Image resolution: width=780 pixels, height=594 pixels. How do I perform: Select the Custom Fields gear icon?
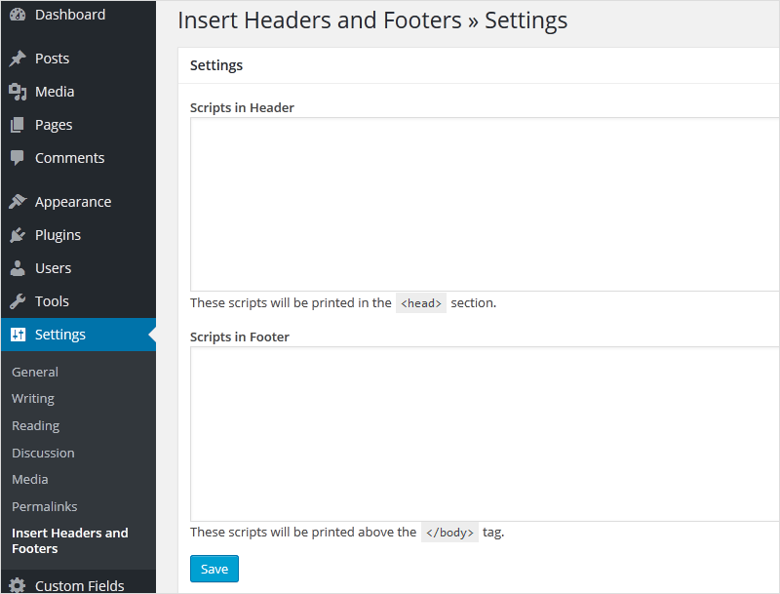[x=18, y=585]
